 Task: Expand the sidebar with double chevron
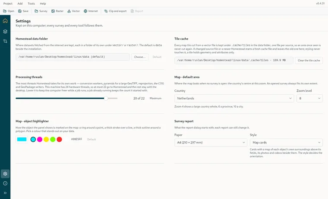pyautogui.click(x=5, y=193)
